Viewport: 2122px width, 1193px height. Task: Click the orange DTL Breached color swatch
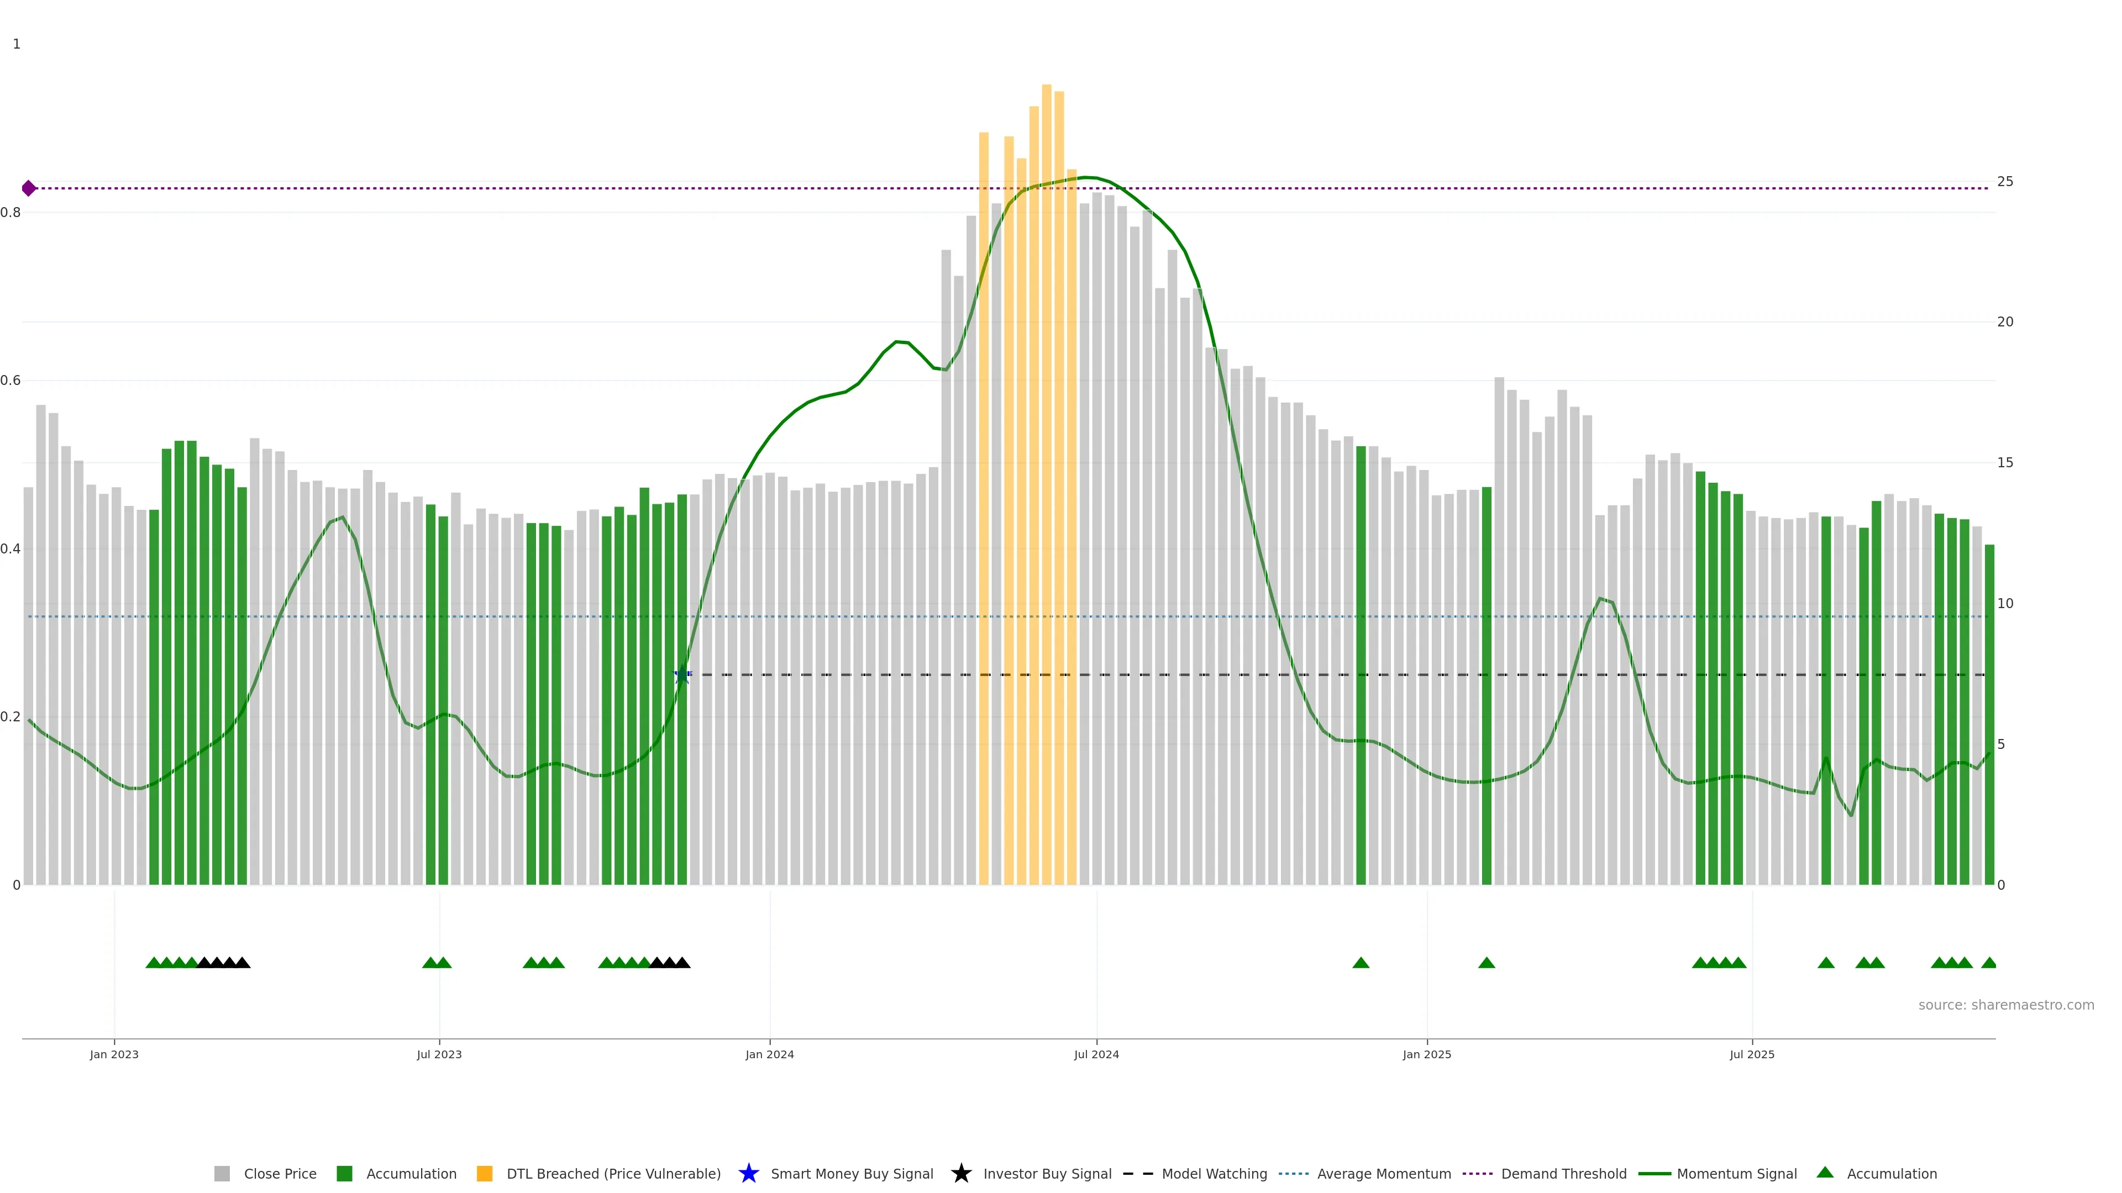pyautogui.click(x=485, y=1173)
